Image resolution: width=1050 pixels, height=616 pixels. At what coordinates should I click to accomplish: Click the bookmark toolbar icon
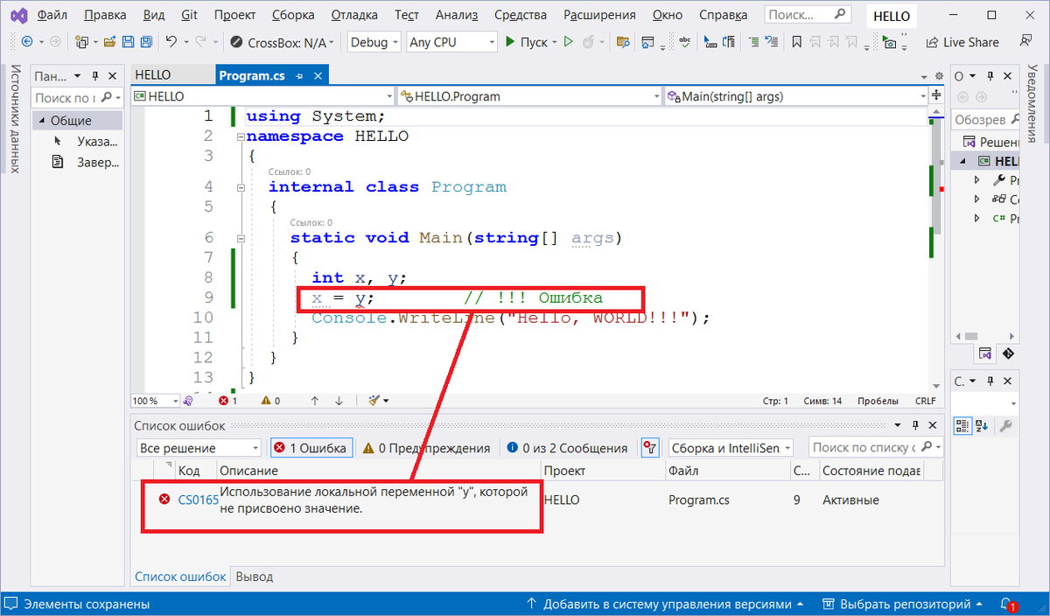[796, 42]
